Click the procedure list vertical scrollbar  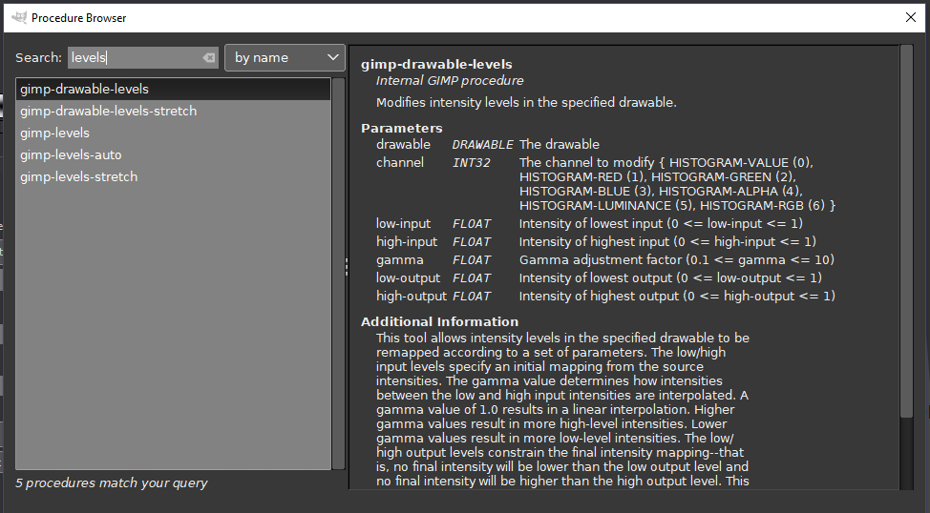tap(338, 274)
